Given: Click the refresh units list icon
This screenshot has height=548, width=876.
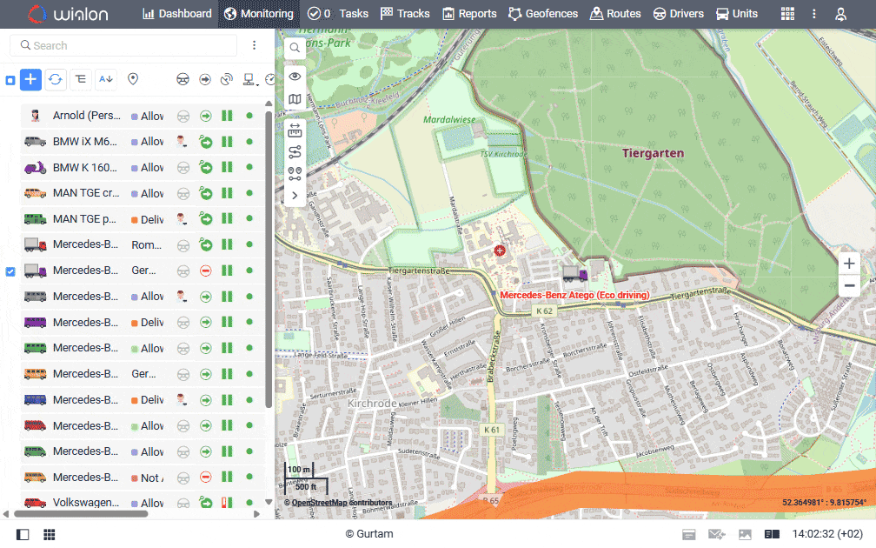Looking at the screenshot, I should coord(56,79).
